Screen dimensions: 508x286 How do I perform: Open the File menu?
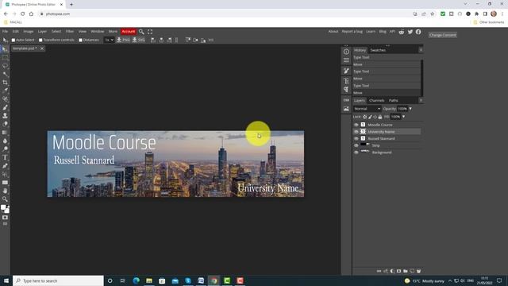click(x=5, y=32)
